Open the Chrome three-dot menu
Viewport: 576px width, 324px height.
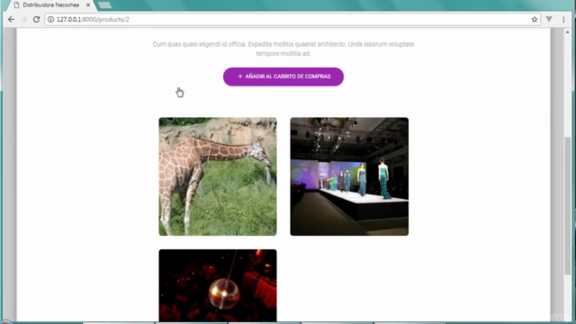tap(563, 20)
